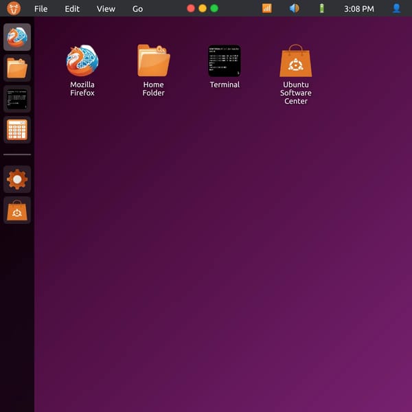Click the red close dot in top bar
Image resolution: width=412 pixels, height=412 pixels.
pyautogui.click(x=191, y=8)
